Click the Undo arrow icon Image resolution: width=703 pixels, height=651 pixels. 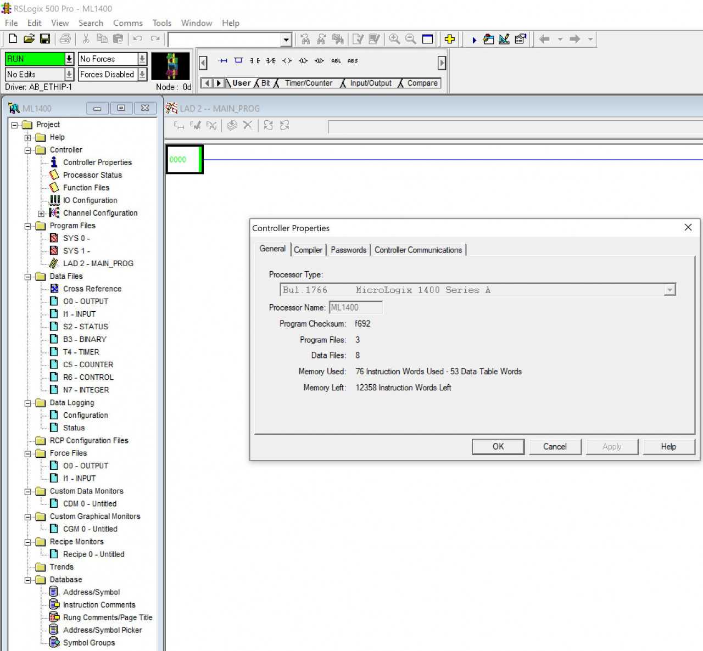tap(138, 39)
